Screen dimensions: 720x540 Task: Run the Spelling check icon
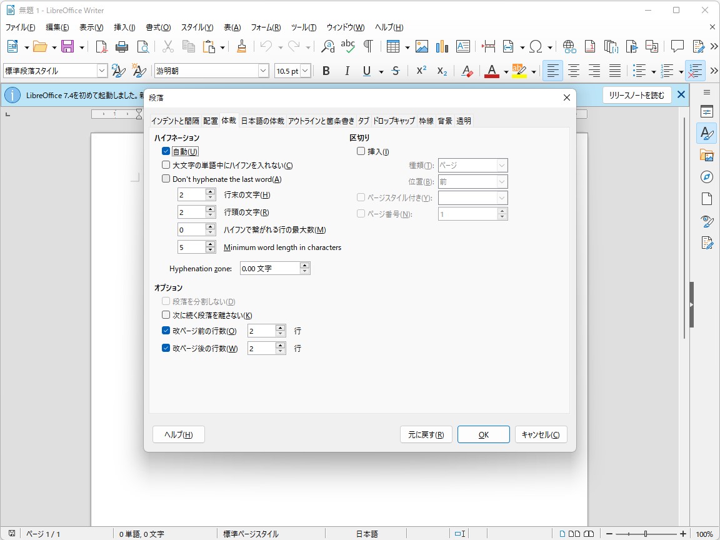[347, 46]
